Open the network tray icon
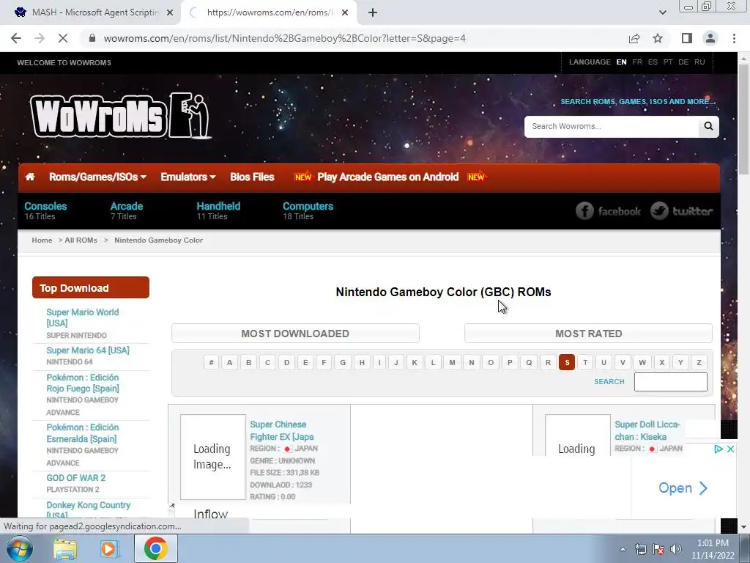Viewport: 750px width, 563px height. click(x=640, y=549)
